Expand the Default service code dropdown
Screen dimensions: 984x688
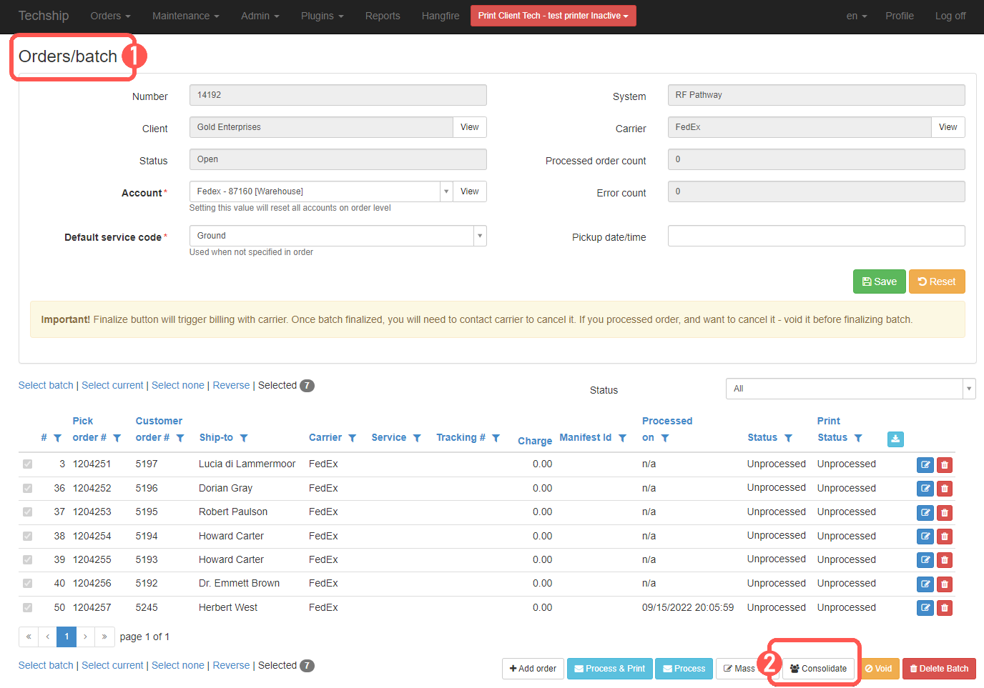coord(480,236)
